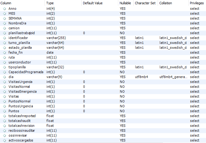
Task: Click the Character Set column header
Action: [146, 3]
